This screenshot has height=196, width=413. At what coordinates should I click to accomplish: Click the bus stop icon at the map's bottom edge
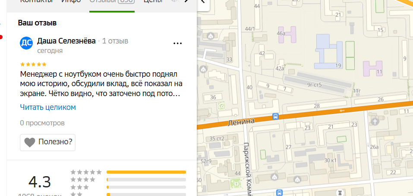pos(280,193)
